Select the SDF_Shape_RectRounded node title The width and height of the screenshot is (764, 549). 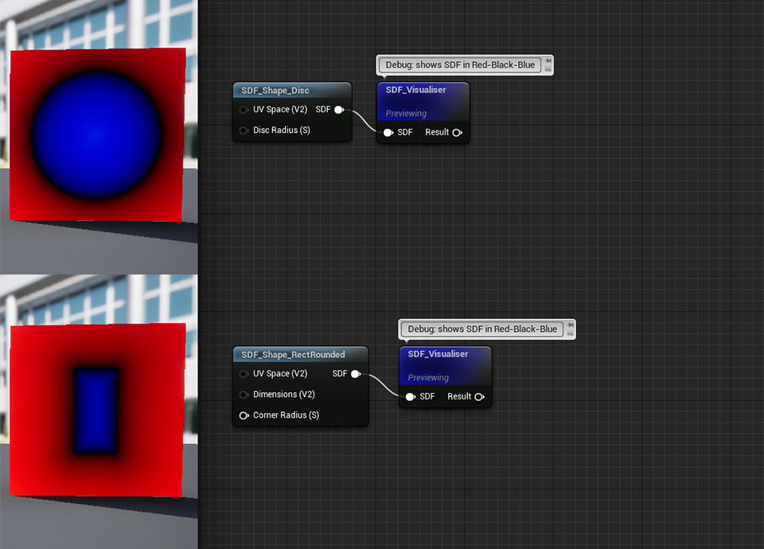click(x=293, y=354)
